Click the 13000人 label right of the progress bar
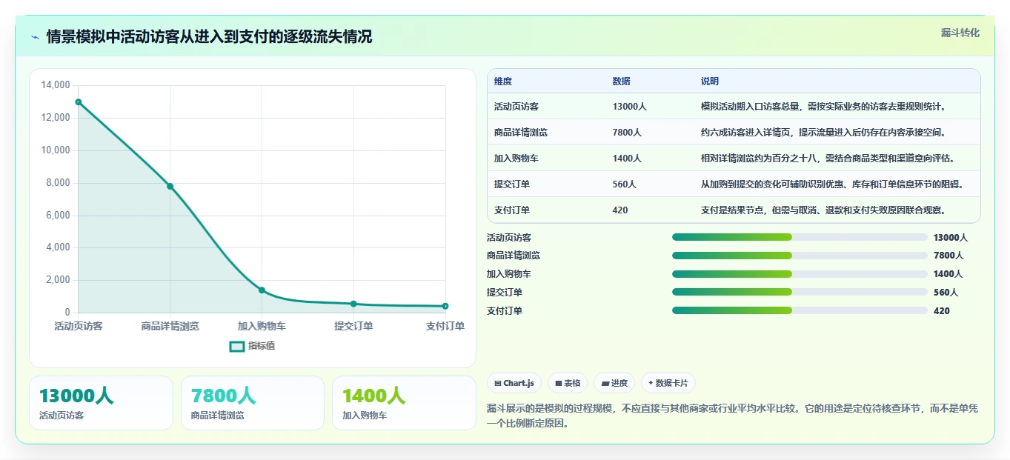This screenshot has width=1010, height=460. 951,238
